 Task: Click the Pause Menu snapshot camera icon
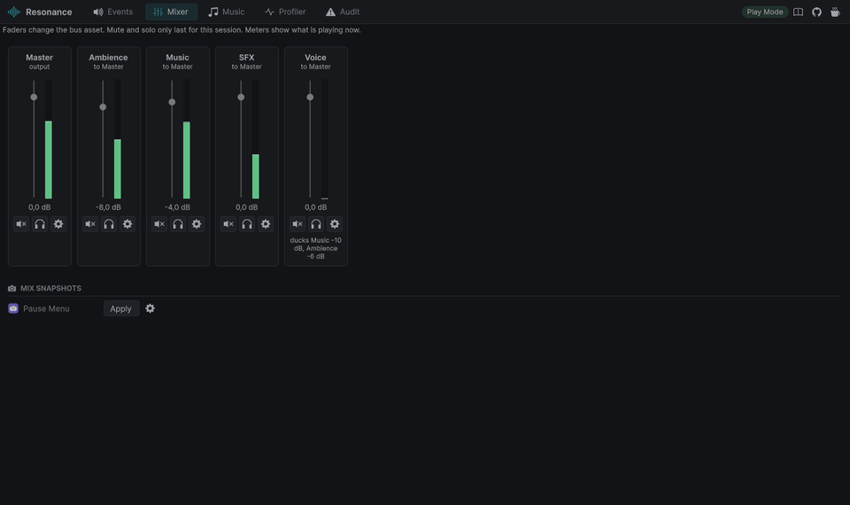(13, 308)
